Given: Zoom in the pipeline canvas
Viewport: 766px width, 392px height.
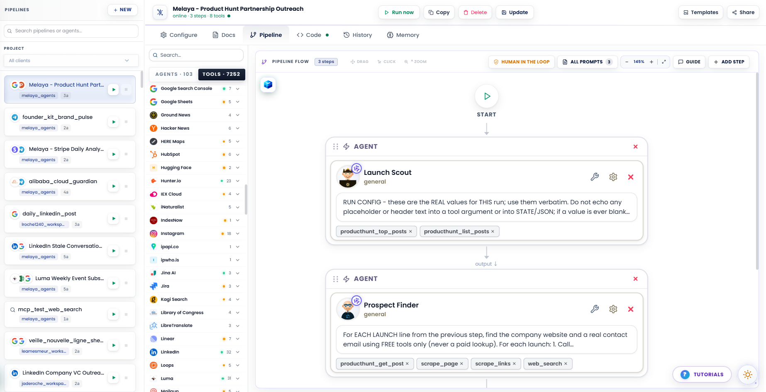Looking at the screenshot, I should pyautogui.click(x=651, y=62).
